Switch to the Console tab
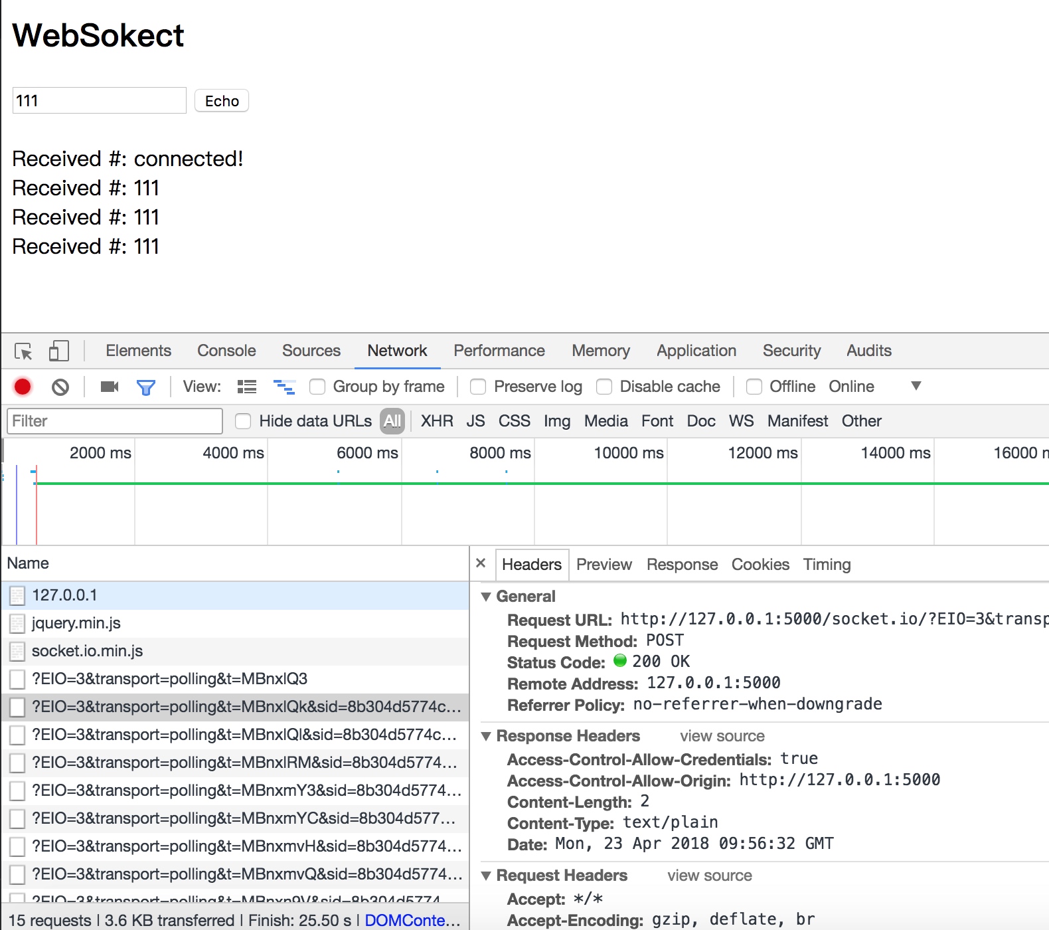This screenshot has width=1049, height=930. point(226,351)
